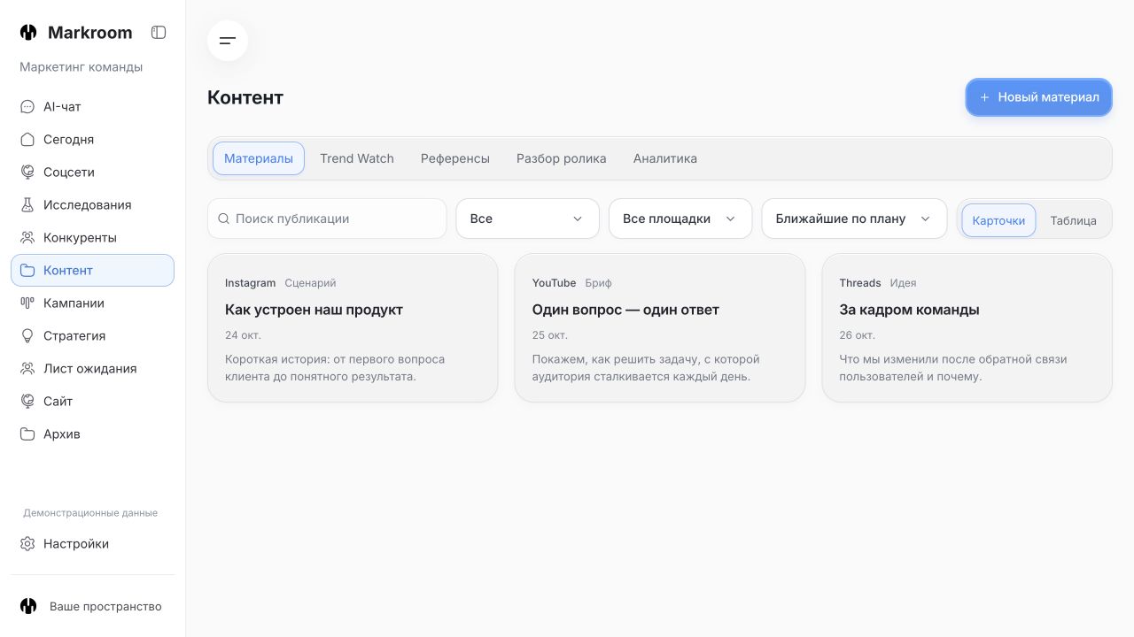Image resolution: width=1134 pixels, height=637 pixels.
Task: Click the Сайт globe icon
Action: coord(27,402)
